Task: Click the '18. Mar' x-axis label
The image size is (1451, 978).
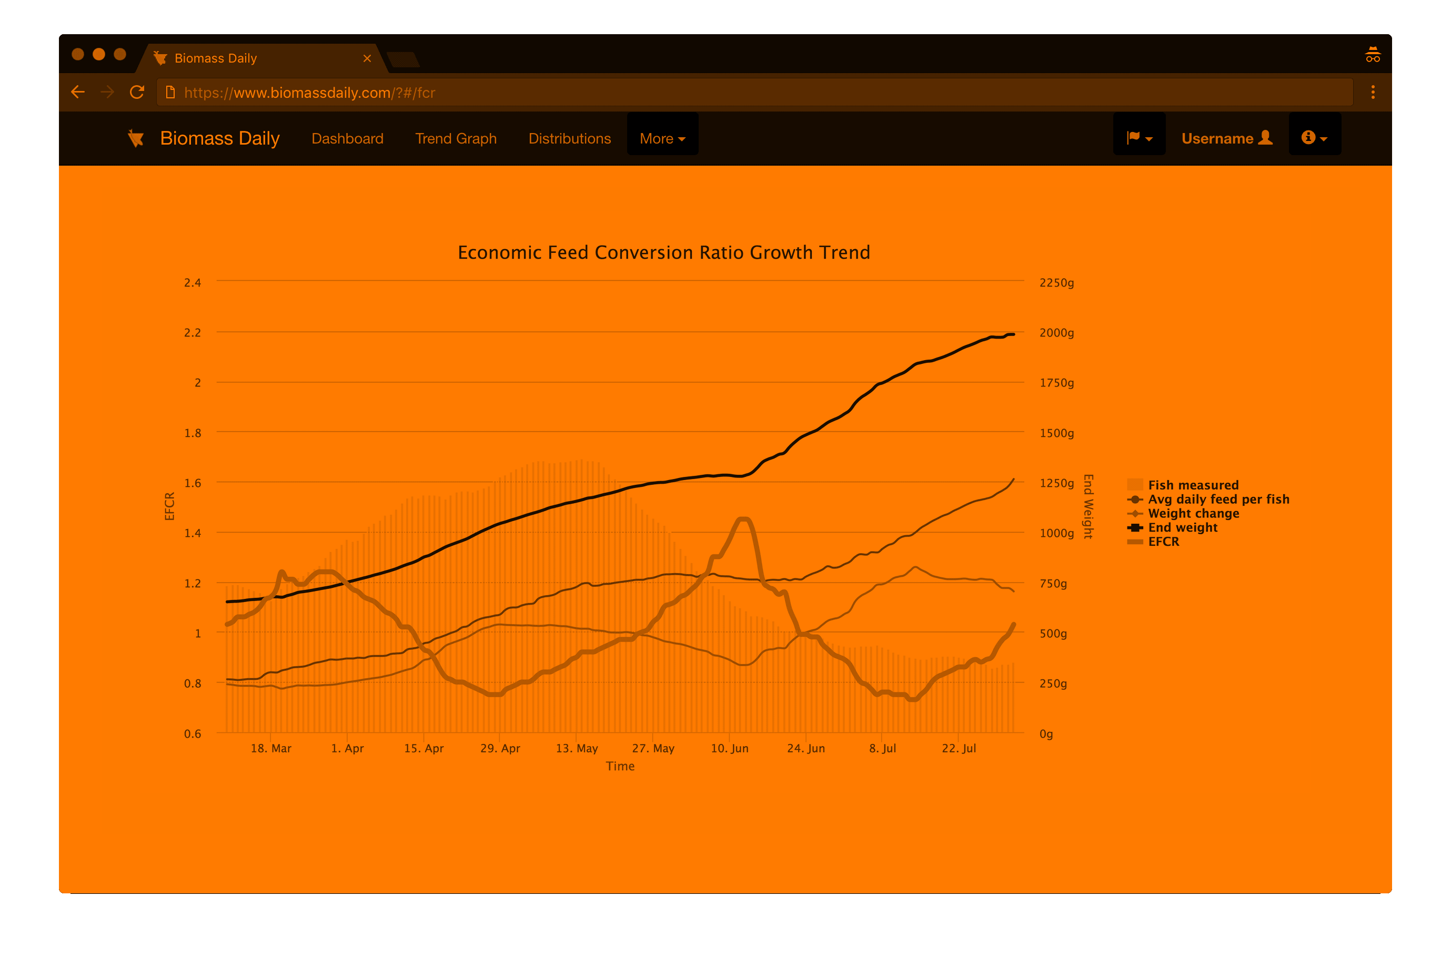Action: pyautogui.click(x=271, y=748)
